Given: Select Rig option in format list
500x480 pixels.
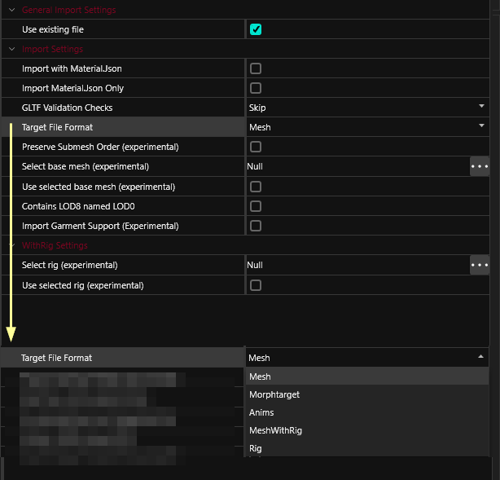Looking at the screenshot, I should 256,448.
